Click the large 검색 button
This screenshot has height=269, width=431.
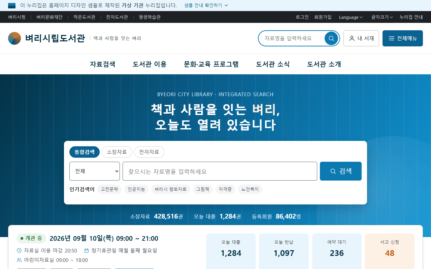(x=341, y=171)
